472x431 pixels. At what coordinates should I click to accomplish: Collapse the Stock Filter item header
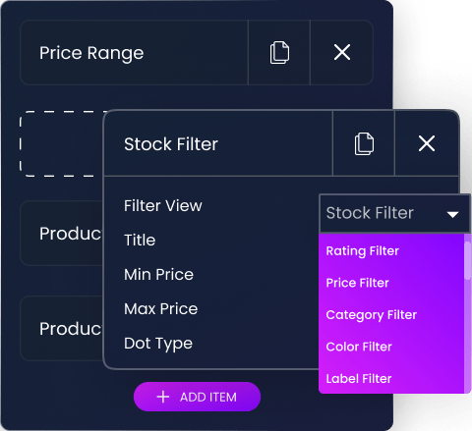pyautogui.click(x=218, y=143)
